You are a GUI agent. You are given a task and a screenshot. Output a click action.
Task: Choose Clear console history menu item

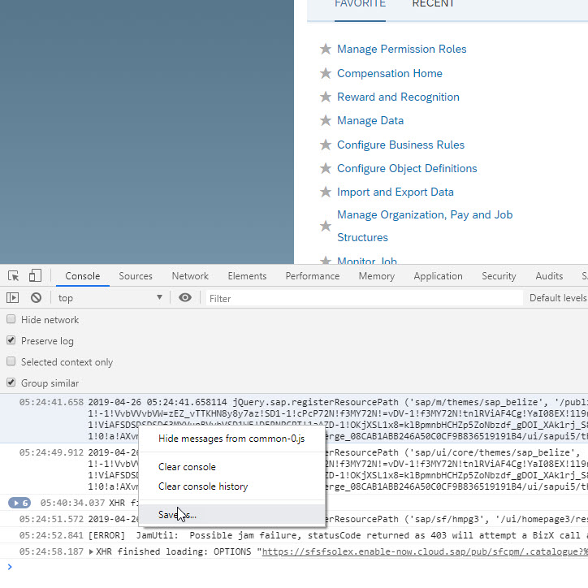point(231,486)
